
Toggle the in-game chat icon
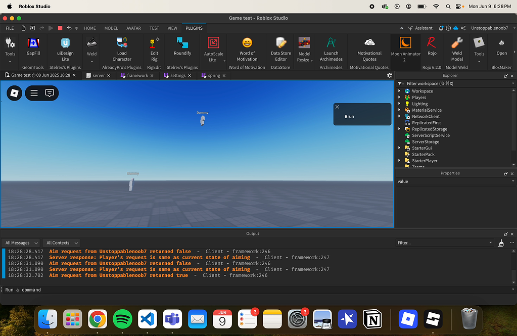point(50,93)
